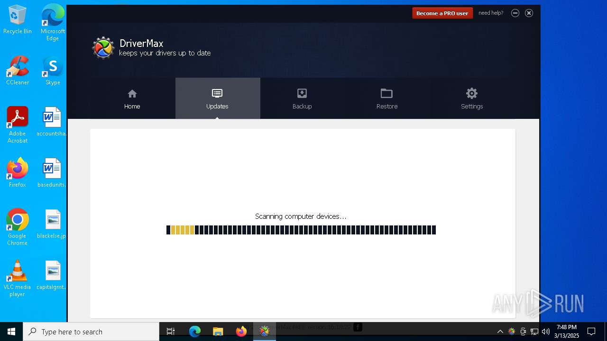
Task: Launch CCleaner from the desktop
Action: tap(18, 71)
